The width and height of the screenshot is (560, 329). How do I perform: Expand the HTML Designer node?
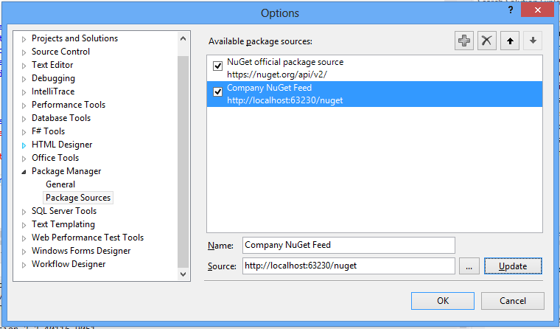pyautogui.click(x=24, y=145)
